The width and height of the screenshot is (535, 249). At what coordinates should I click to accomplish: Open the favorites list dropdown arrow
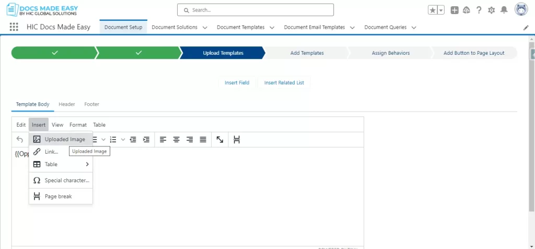point(441,10)
